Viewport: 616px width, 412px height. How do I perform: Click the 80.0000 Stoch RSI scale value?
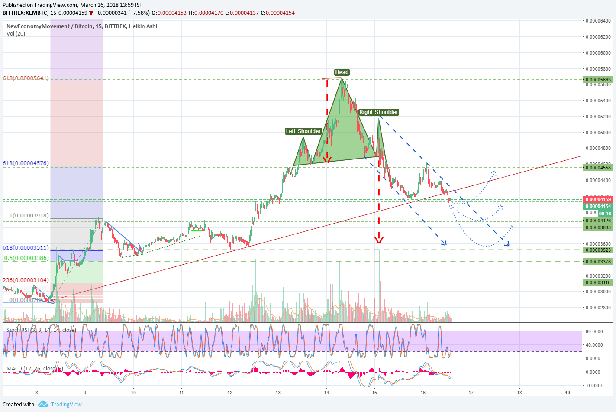(x=593, y=331)
